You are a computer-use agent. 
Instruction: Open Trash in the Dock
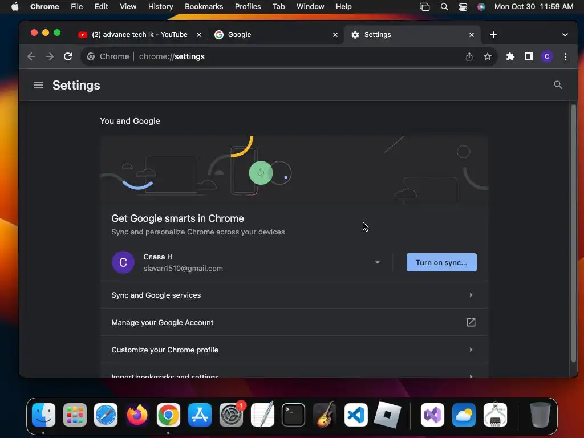pyautogui.click(x=540, y=415)
